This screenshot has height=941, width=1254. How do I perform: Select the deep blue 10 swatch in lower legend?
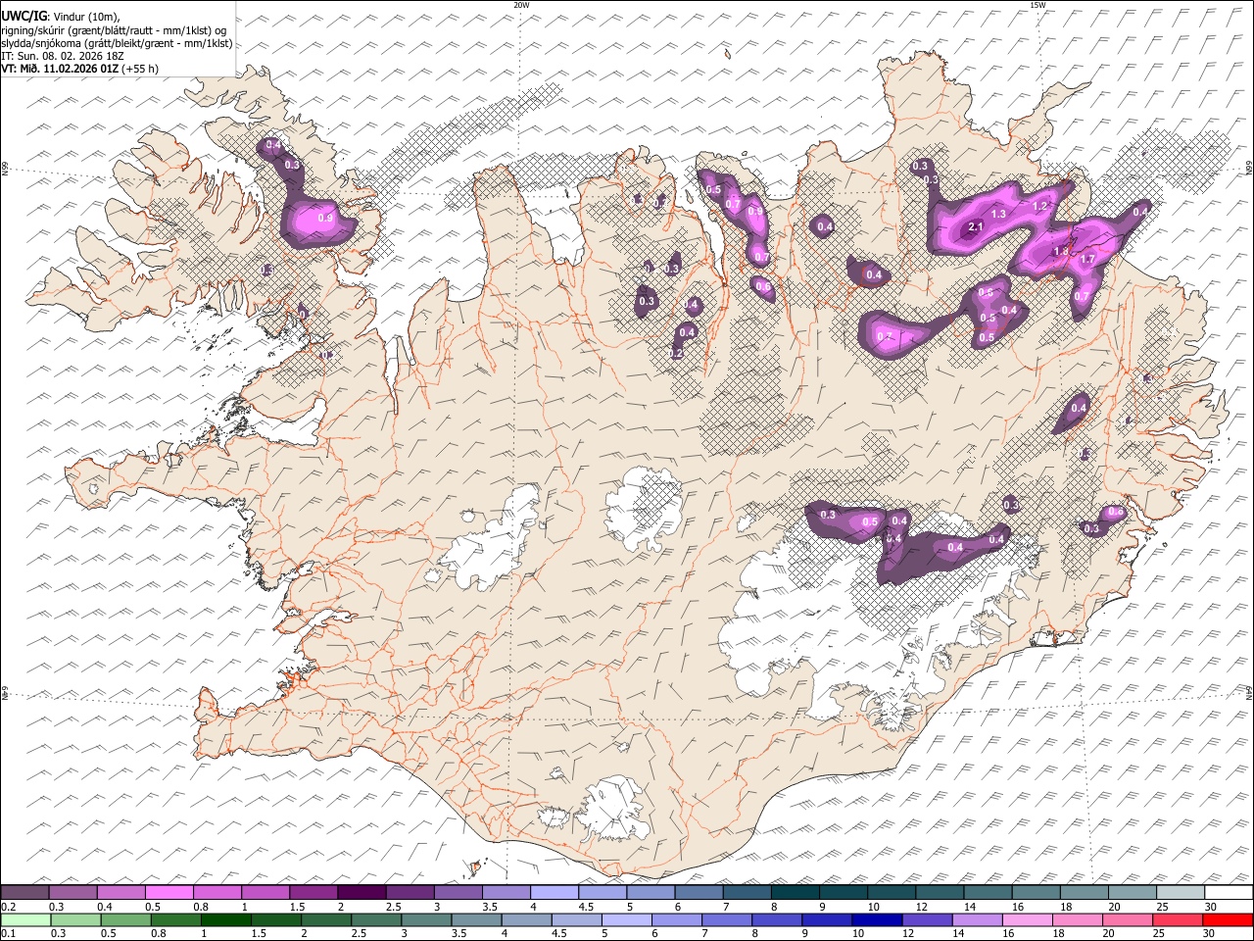click(x=878, y=919)
